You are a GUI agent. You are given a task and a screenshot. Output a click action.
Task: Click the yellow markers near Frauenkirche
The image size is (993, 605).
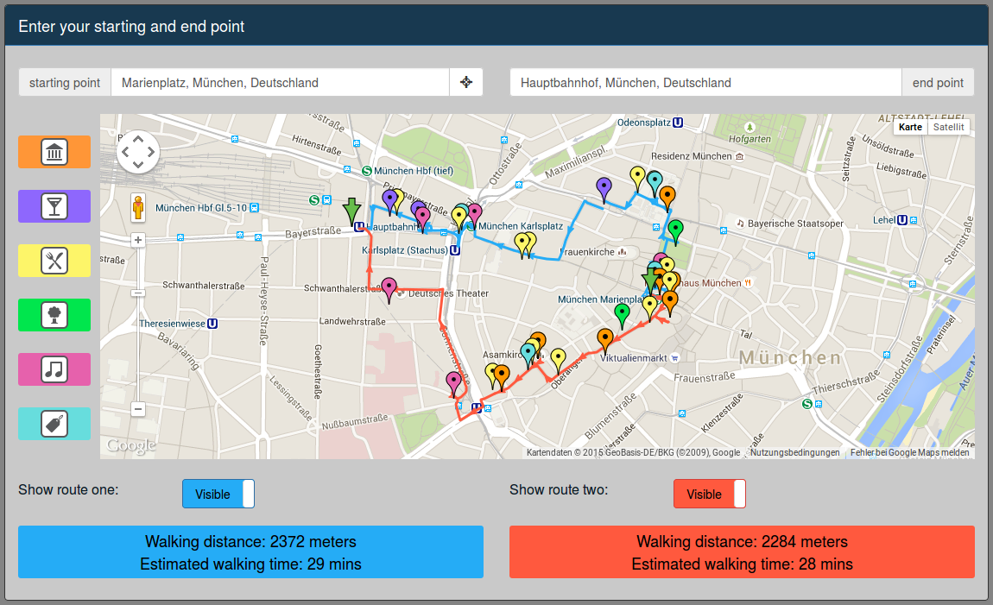click(525, 246)
